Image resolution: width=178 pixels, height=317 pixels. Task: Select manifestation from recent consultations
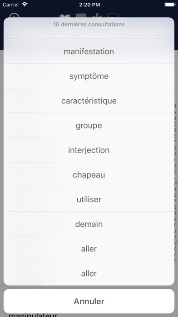tap(89, 51)
